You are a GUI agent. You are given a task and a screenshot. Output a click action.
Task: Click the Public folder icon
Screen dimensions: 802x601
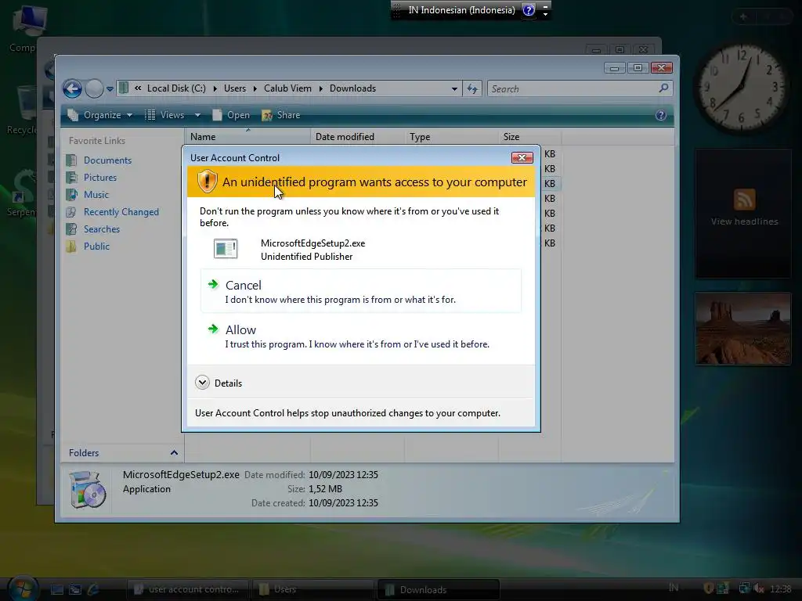[x=71, y=247]
